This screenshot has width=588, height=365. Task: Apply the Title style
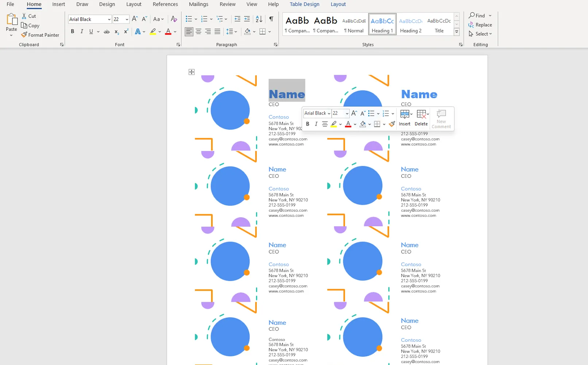[439, 24]
